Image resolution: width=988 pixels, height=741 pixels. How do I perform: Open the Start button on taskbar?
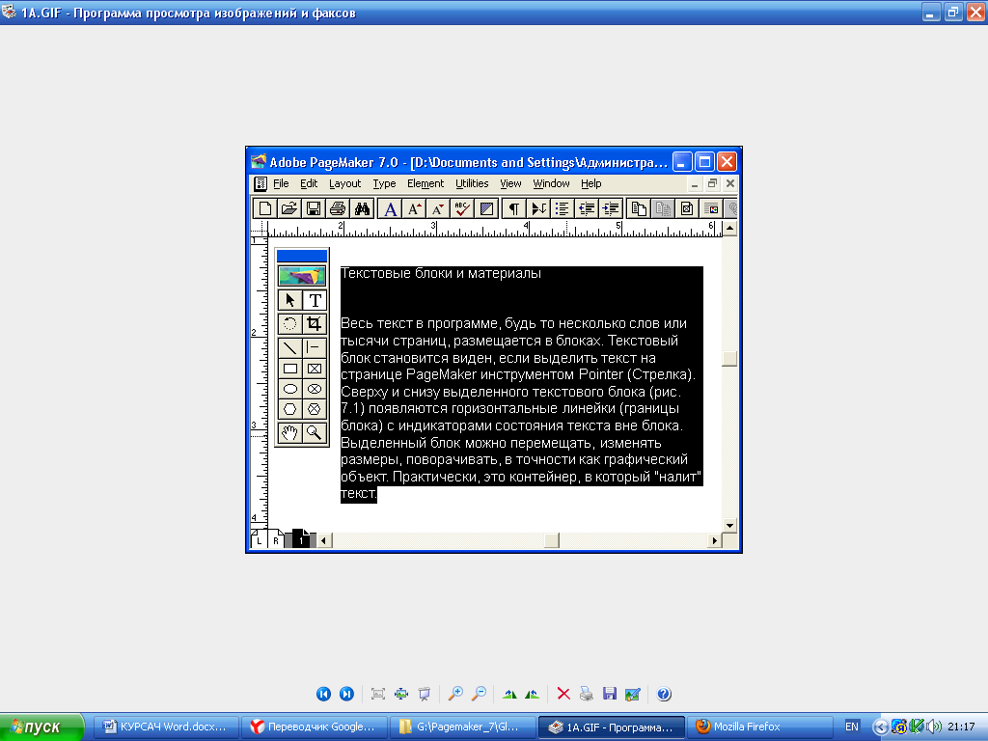tap(41, 727)
